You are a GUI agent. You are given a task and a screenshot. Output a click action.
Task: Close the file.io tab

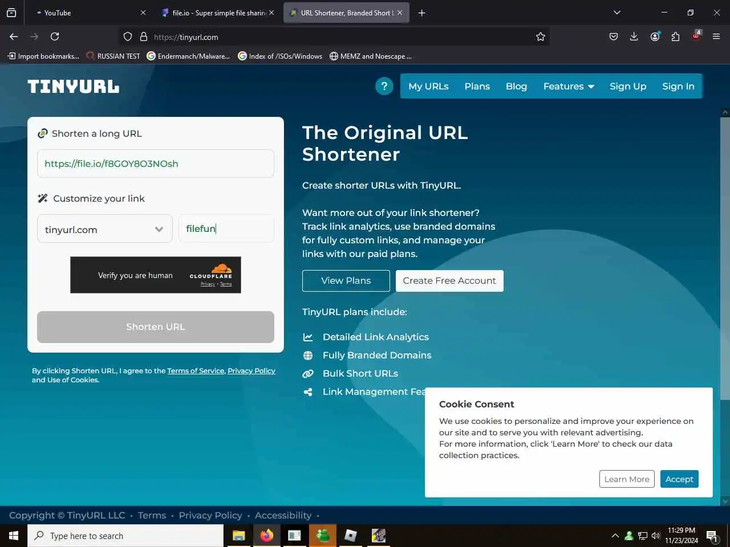point(271,13)
